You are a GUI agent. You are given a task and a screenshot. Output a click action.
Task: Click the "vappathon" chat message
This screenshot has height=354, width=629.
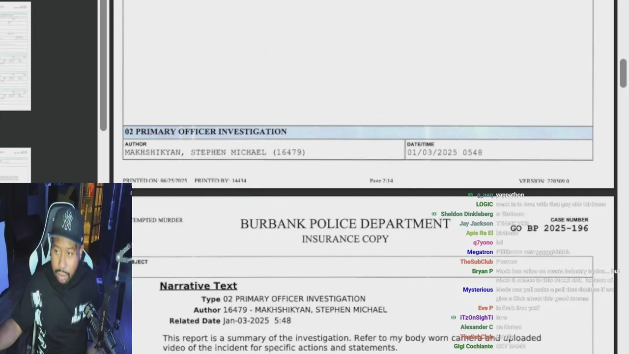(x=510, y=195)
